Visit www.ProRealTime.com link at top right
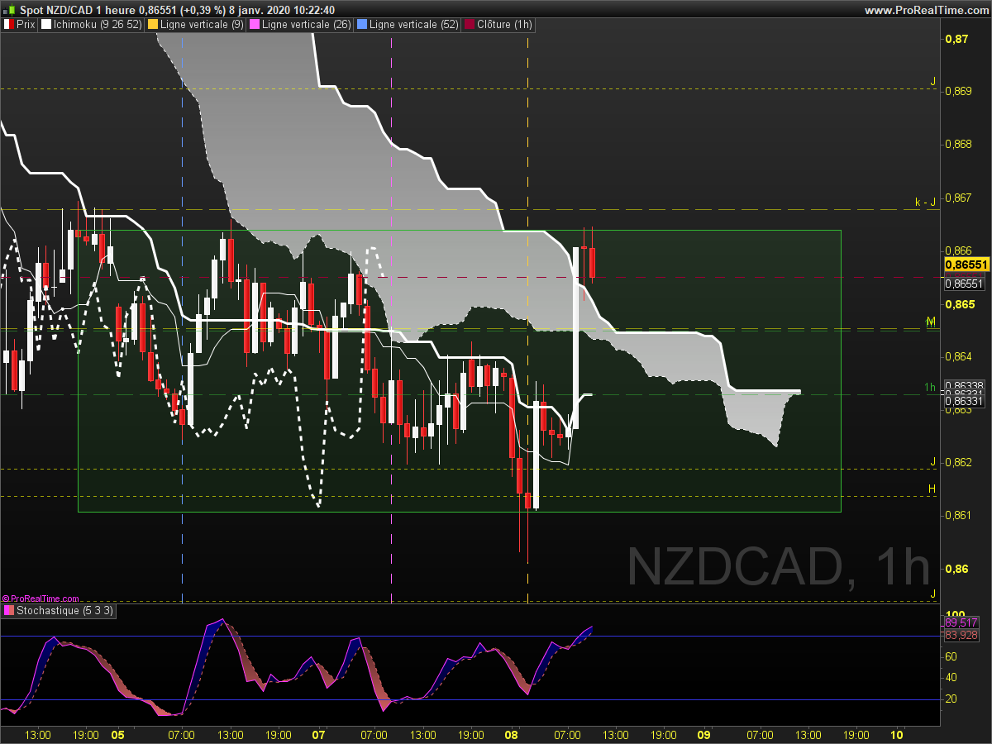992x744 pixels. tap(926, 10)
